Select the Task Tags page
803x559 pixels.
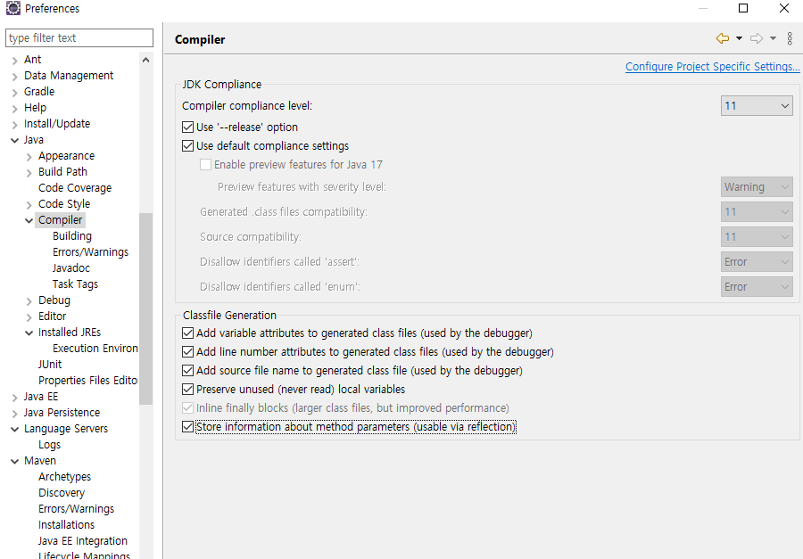pos(75,284)
